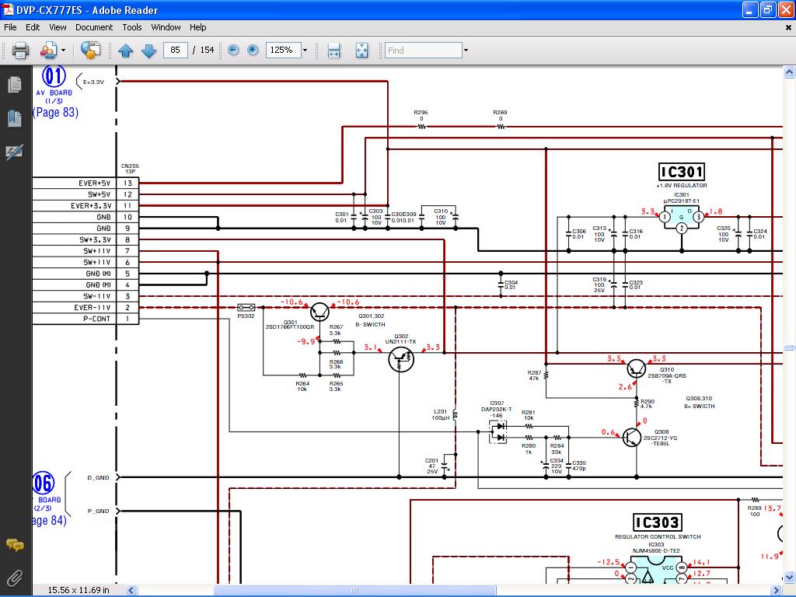Restore down the Adobe Reader window

[x=768, y=9]
